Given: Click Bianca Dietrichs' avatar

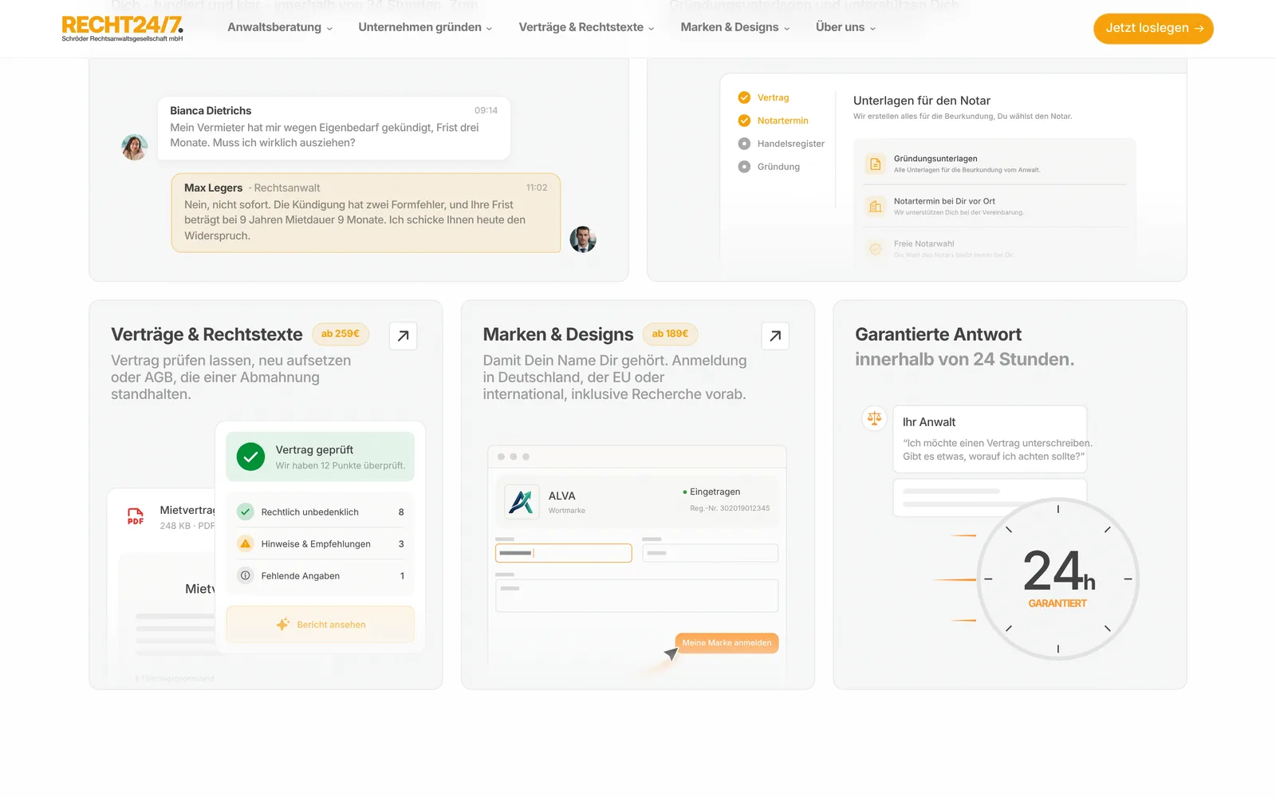Looking at the screenshot, I should [135, 147].
